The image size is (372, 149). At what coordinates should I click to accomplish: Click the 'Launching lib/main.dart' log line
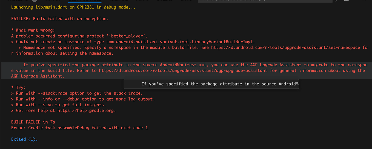[x=73, y=7]
